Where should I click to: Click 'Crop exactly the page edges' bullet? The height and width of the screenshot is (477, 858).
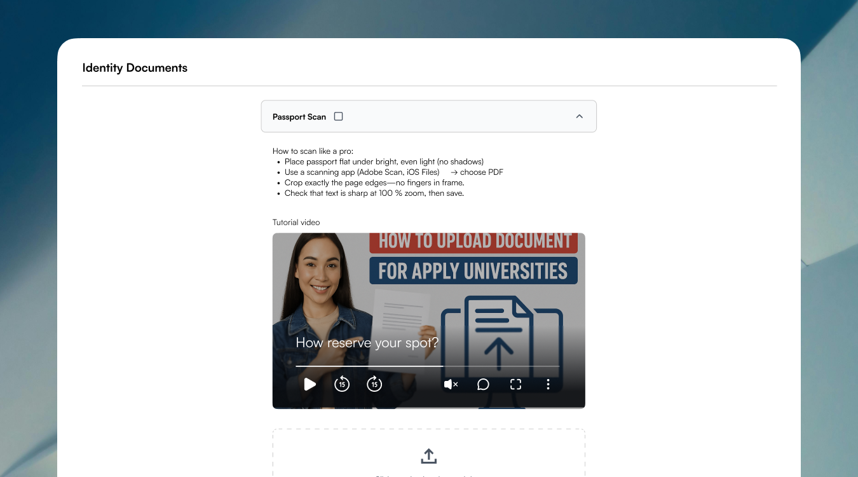pos(374,183)
